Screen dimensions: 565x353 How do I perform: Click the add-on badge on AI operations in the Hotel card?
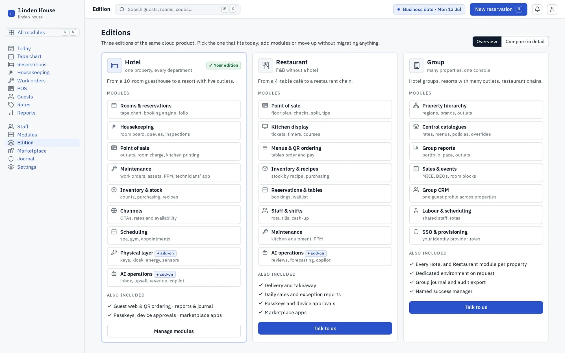pos(165,274)
